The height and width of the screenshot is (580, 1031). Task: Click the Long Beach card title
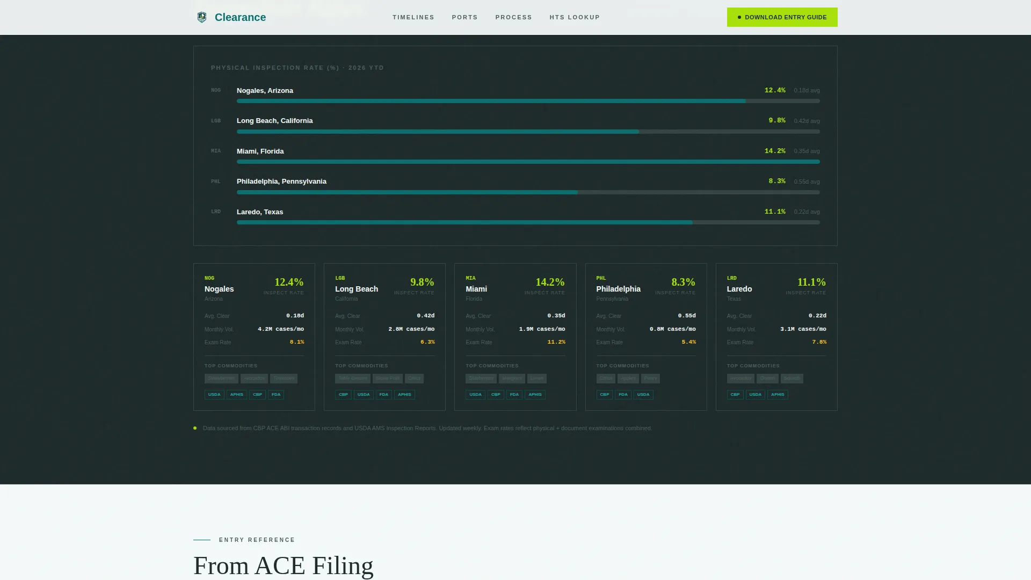357,289
